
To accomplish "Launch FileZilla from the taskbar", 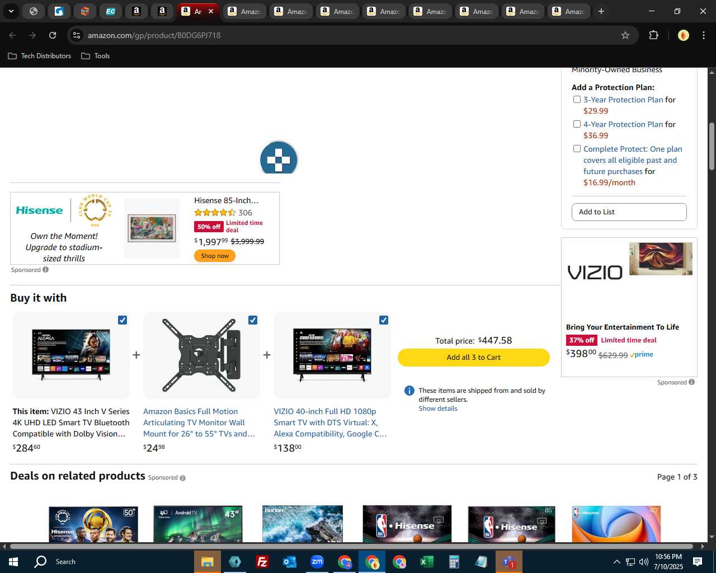I will (262, 562).
